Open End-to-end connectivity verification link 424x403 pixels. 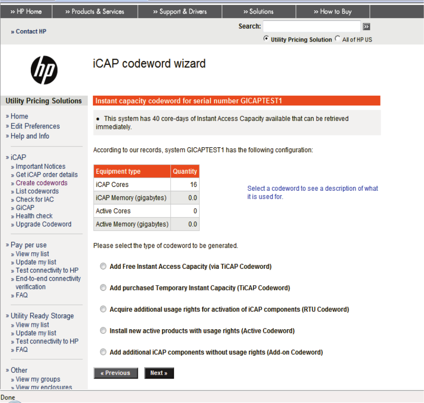click(48, 282)
